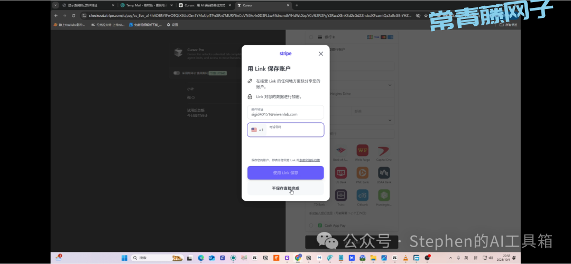Viewport: 571px width, 264px height.
Task: Click finish without saving button
Action: point(285,188)
